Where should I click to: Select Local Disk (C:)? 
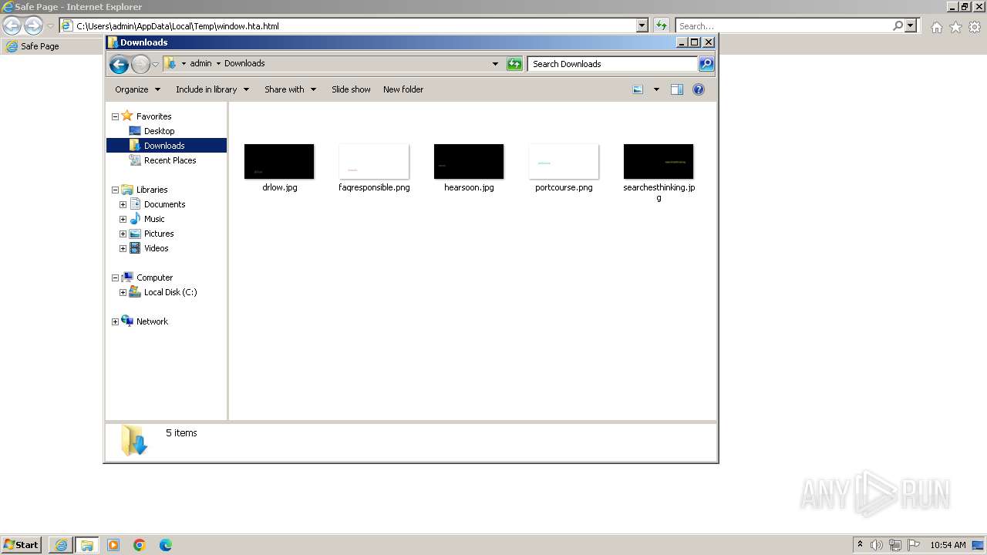pos(170,292)
